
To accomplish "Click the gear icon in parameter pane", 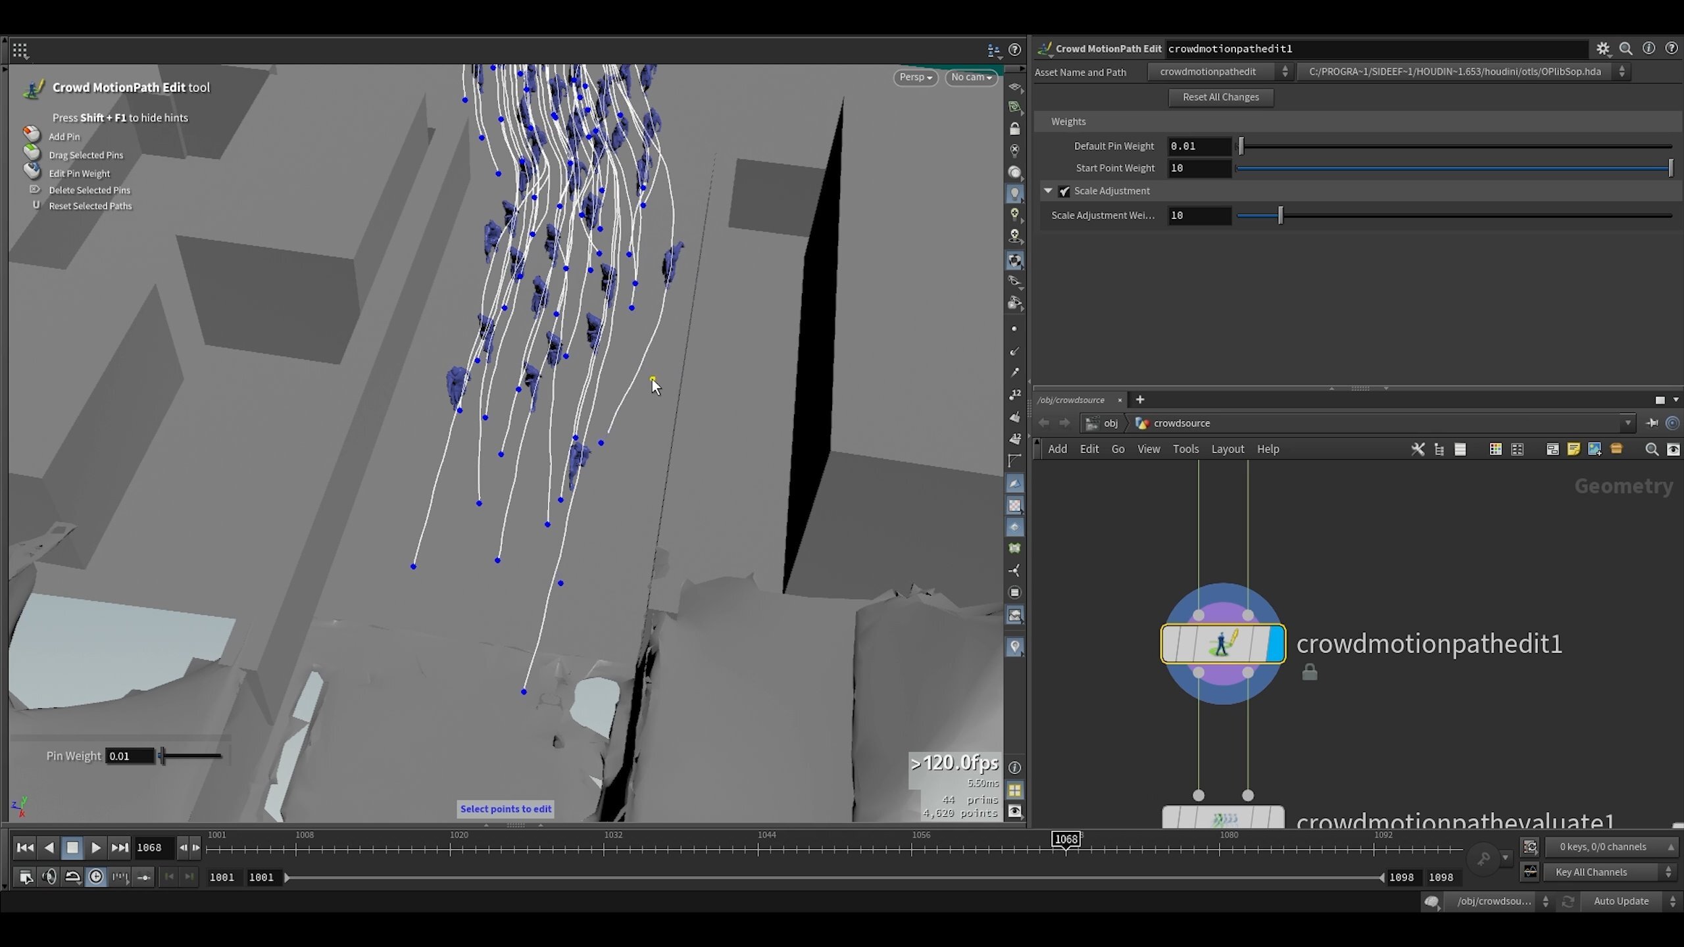I will 1602,49.
